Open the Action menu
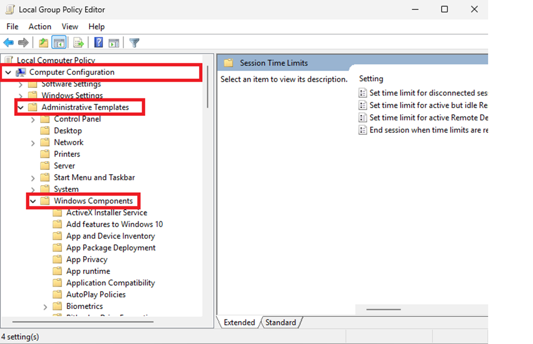Image resolution: width=533 pixels, height=344 pixels. click(40, 26)
